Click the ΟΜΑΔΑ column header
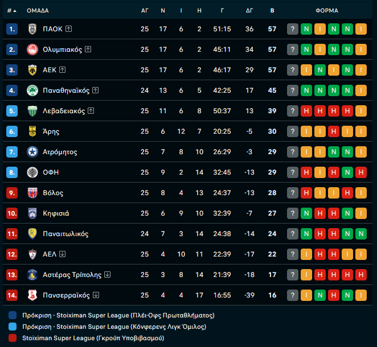 tap(38, 11)
